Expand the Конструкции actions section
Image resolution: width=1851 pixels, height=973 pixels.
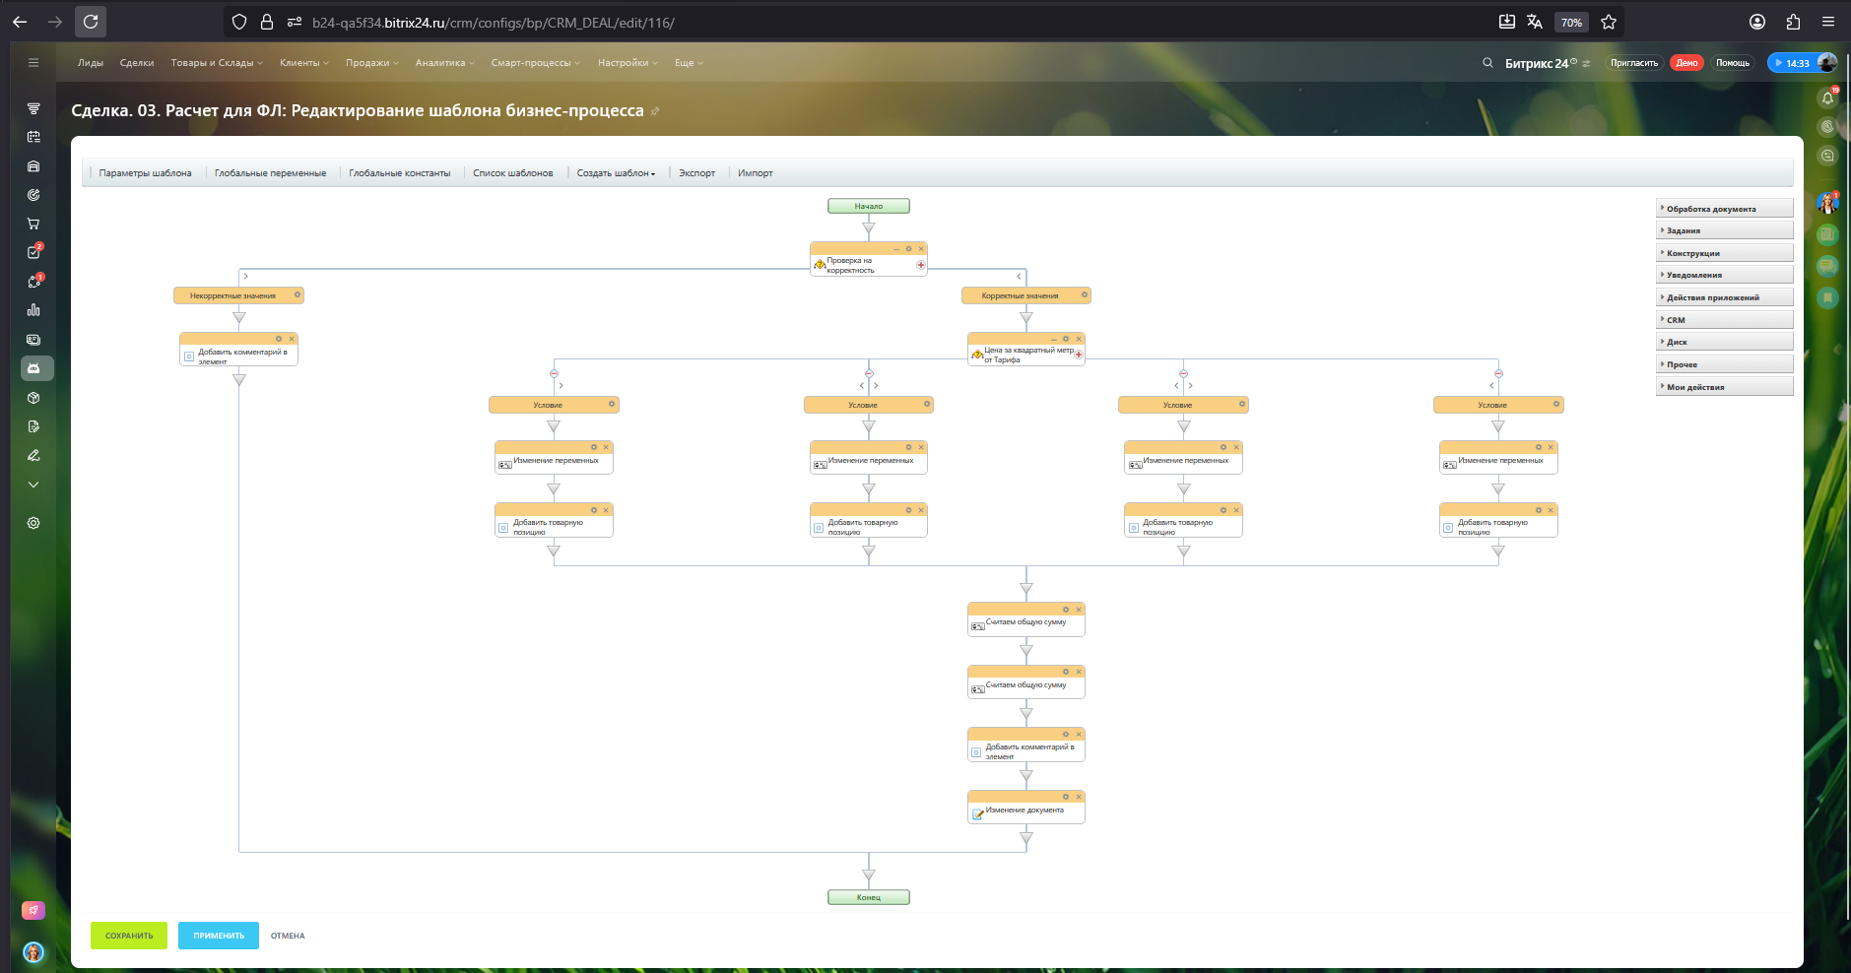tap(1724, 253)
